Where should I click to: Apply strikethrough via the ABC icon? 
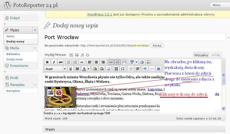[61, 62]
